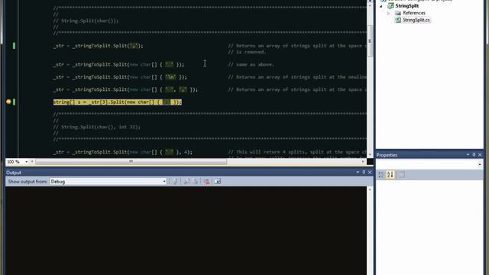Click the editor vertical scrollbar thumb

[370, 40]
